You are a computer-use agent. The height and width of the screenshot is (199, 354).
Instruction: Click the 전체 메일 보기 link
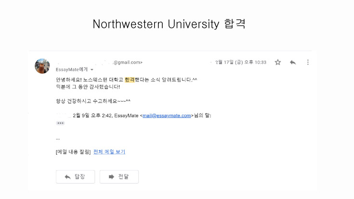109,152
